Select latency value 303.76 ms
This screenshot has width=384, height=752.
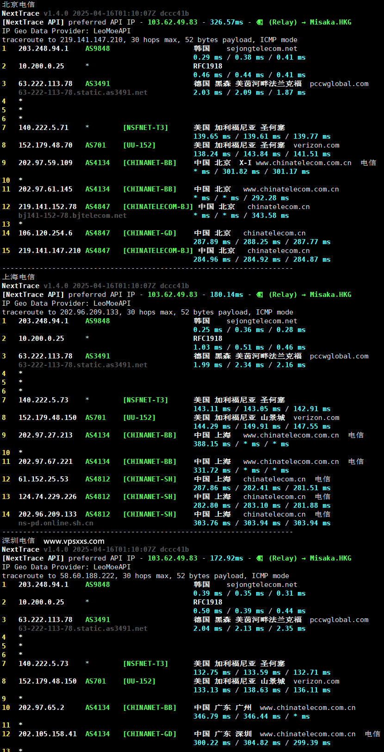212,523
